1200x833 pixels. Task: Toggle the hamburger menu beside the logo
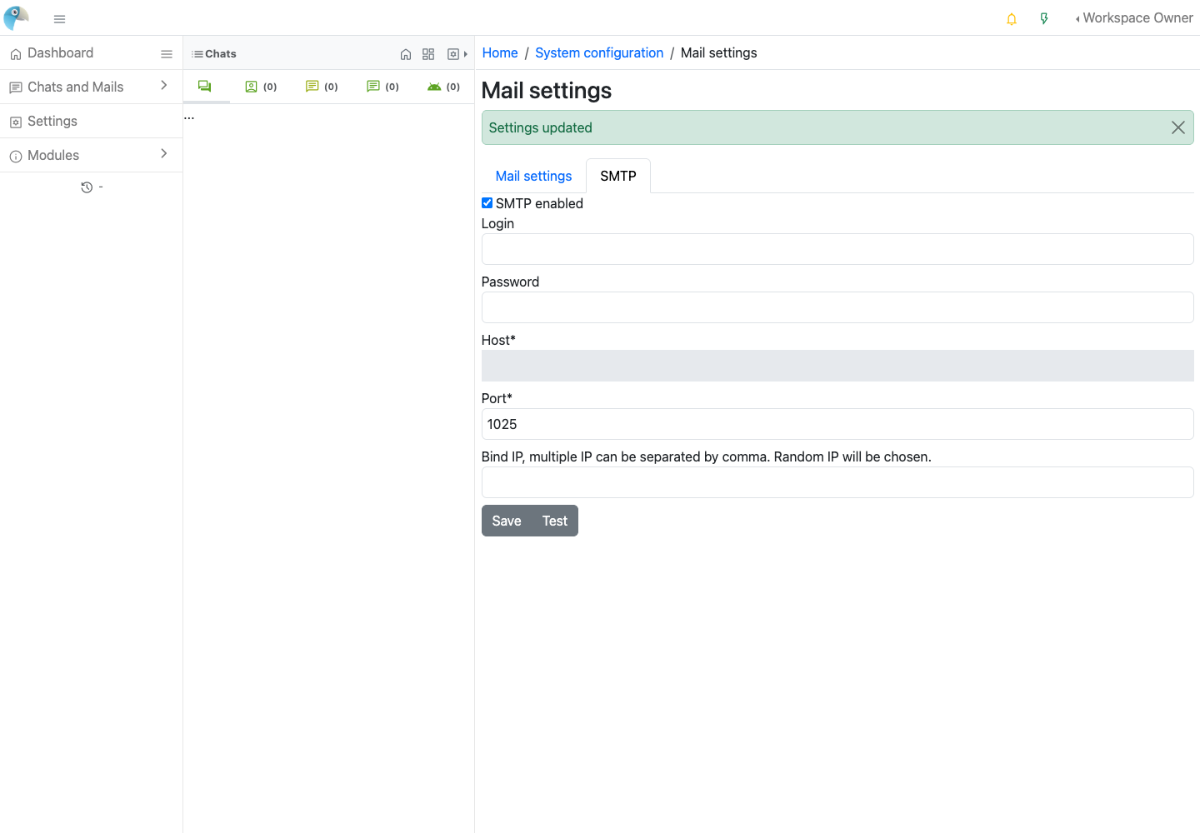pos(59,19)
